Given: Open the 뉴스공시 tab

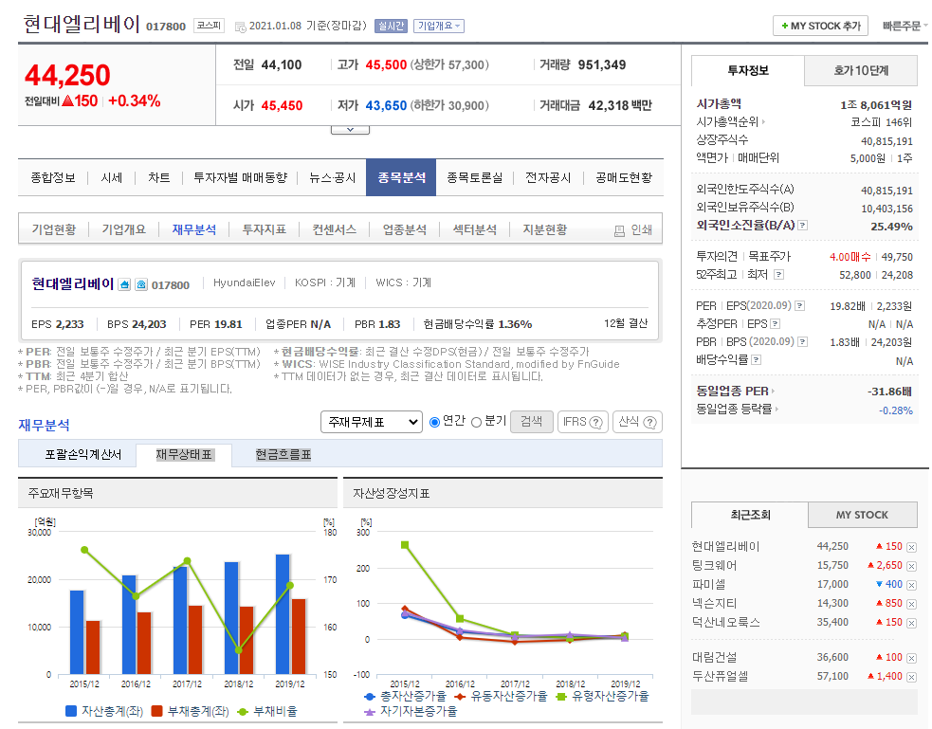Looking at the screenshot, I should pyautogui.click(x=332, y=177).
